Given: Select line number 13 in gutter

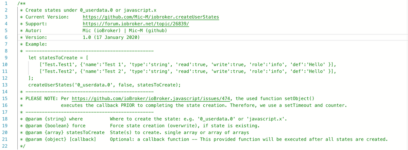Looking at the screenshot, I should point(5,85).
